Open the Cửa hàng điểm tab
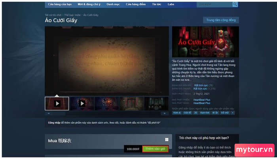 pyautogui.click(x=136, y=4)
